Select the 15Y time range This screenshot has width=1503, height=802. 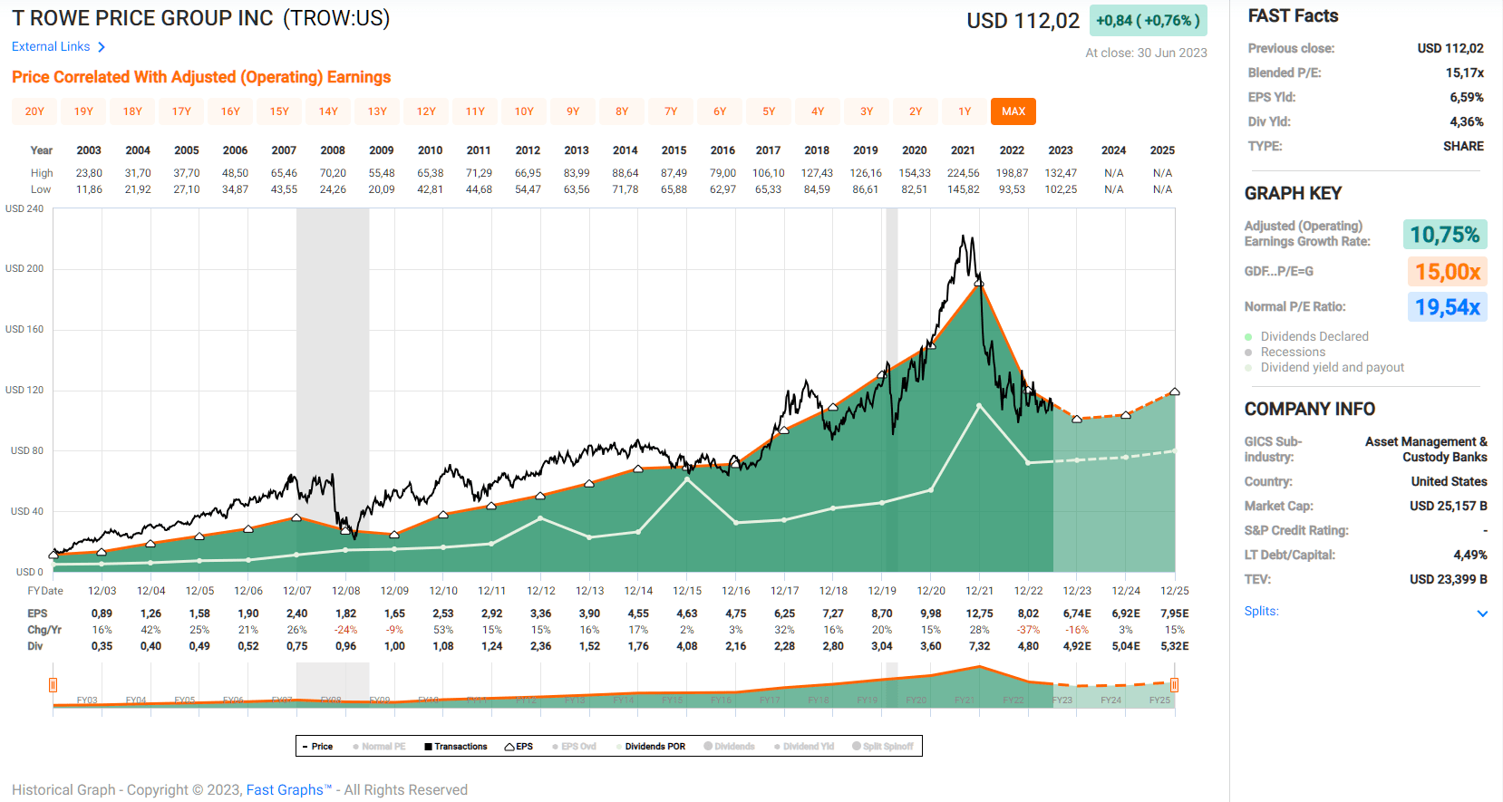point(279,111)
